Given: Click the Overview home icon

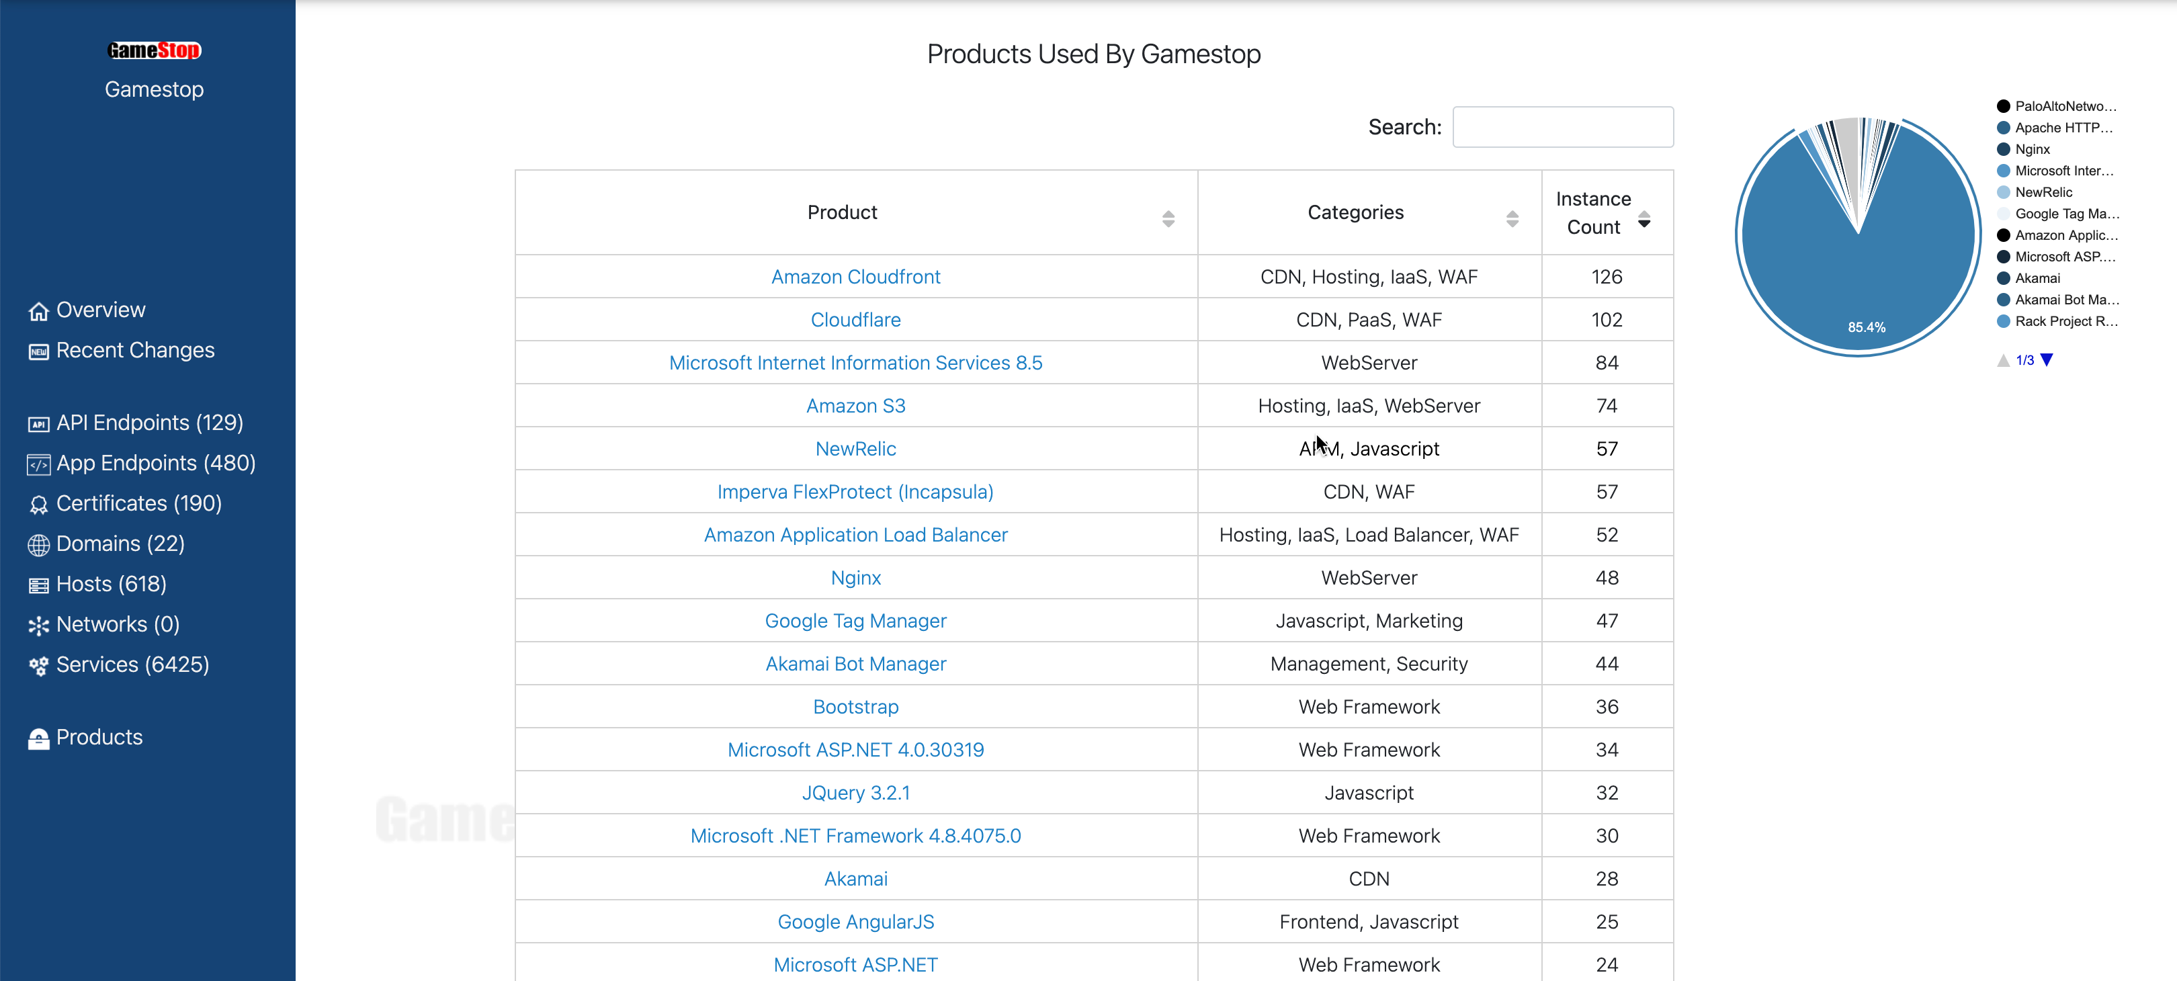Looking at the screenshot, I should (39, 312).
